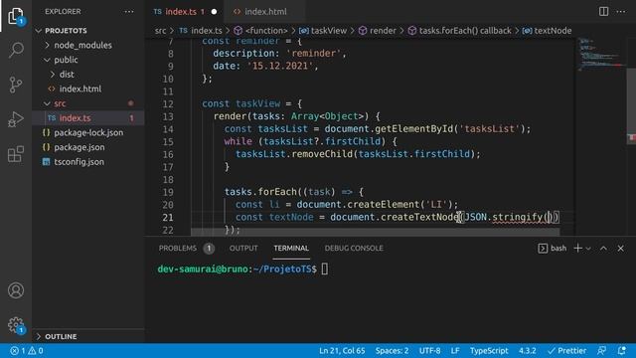Launch a new terminal with plus icon
Screen dimensions: 636x358
click(578, 248)
